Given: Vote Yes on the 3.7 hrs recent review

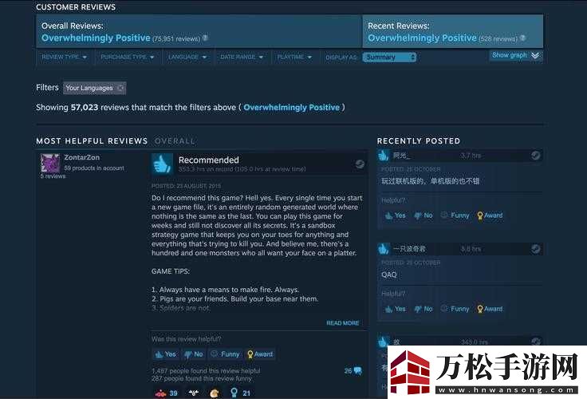Looking at the screenshot, I should pos(396,215).
